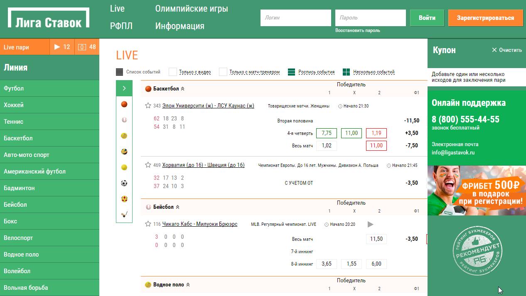Select Бадминтон in the sports list
Screen dimensions: 526x296
(49, 188)
